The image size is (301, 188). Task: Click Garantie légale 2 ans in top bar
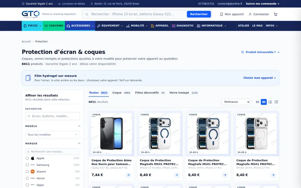(x=38, y=4)
